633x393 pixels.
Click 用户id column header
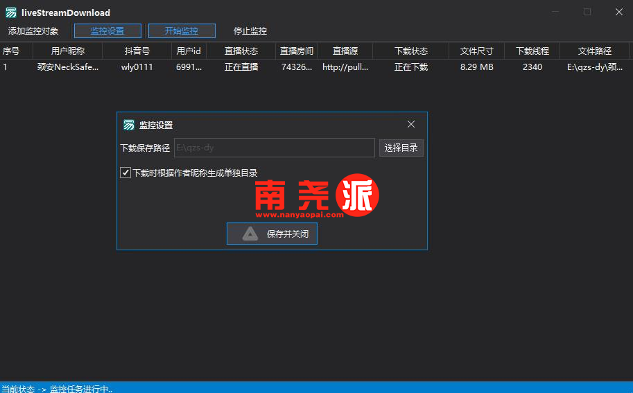click(x=189, y=51)
